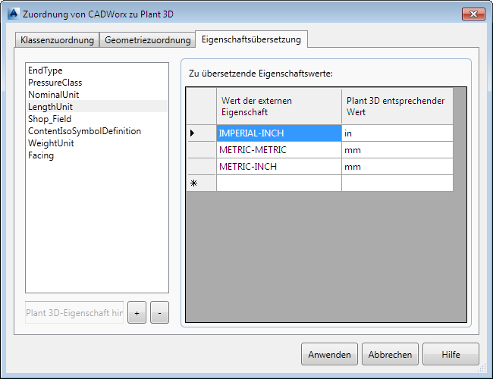Select the IMPERIAL-INCH cell

[x=279, y=133]
